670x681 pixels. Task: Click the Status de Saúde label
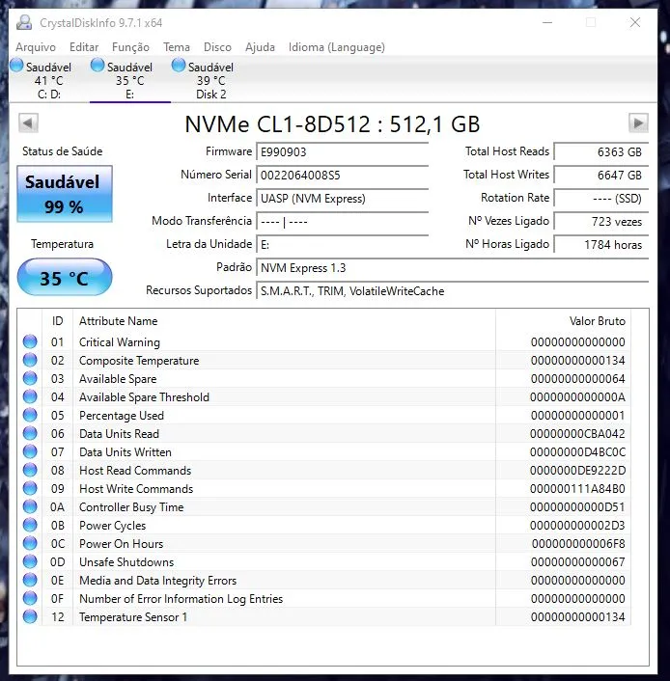click(62, 151)
